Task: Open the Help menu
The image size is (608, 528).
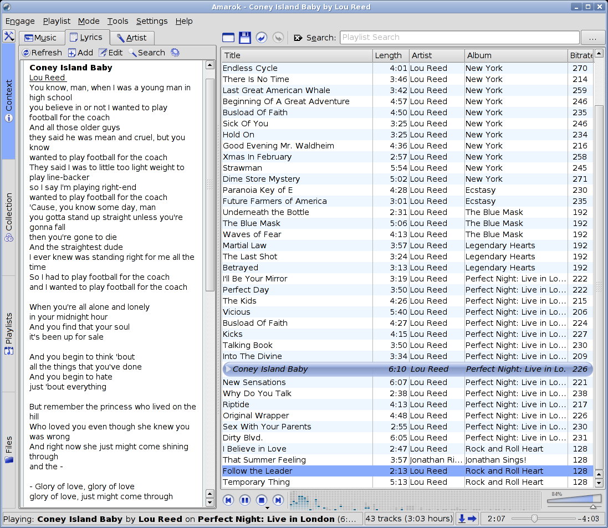Action: [184, 21]
